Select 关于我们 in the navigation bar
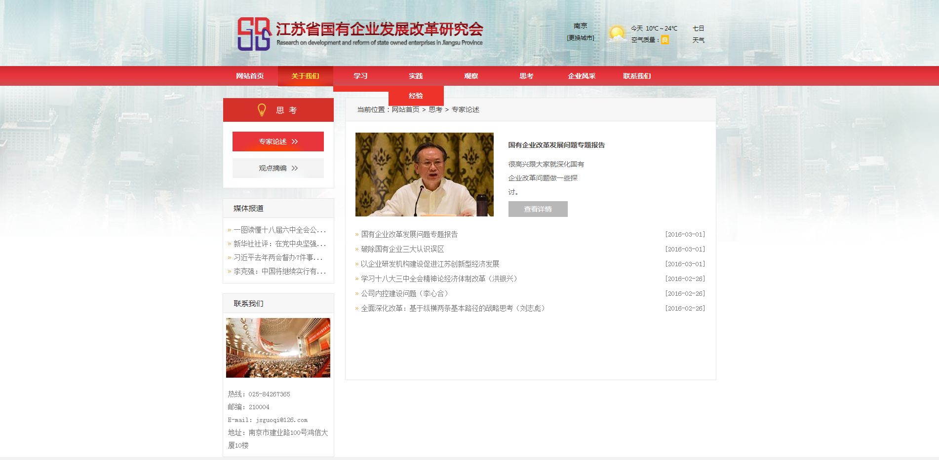This screenshot has height=460, width=939. point(305,76)
